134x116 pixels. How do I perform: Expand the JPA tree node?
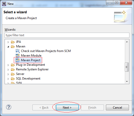(8, 42)
